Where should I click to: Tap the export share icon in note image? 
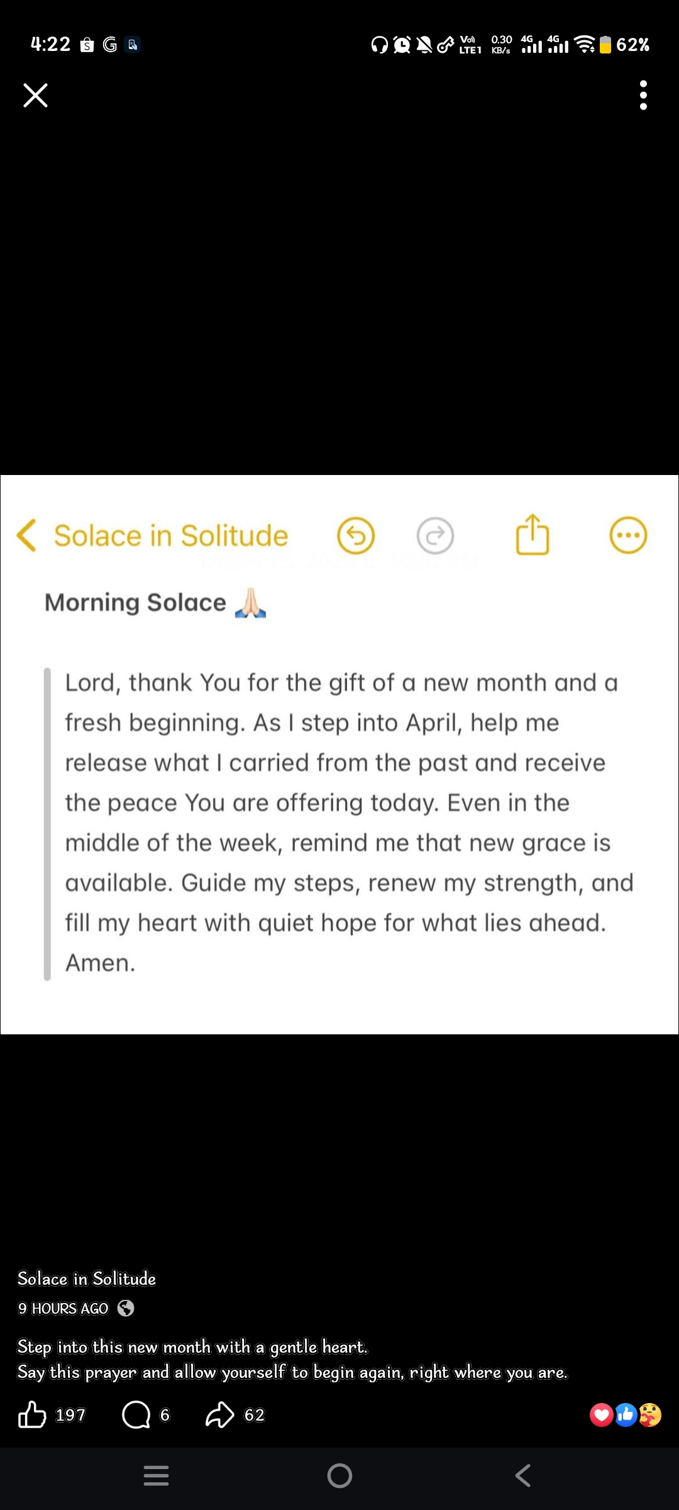[x=533, y=535]
